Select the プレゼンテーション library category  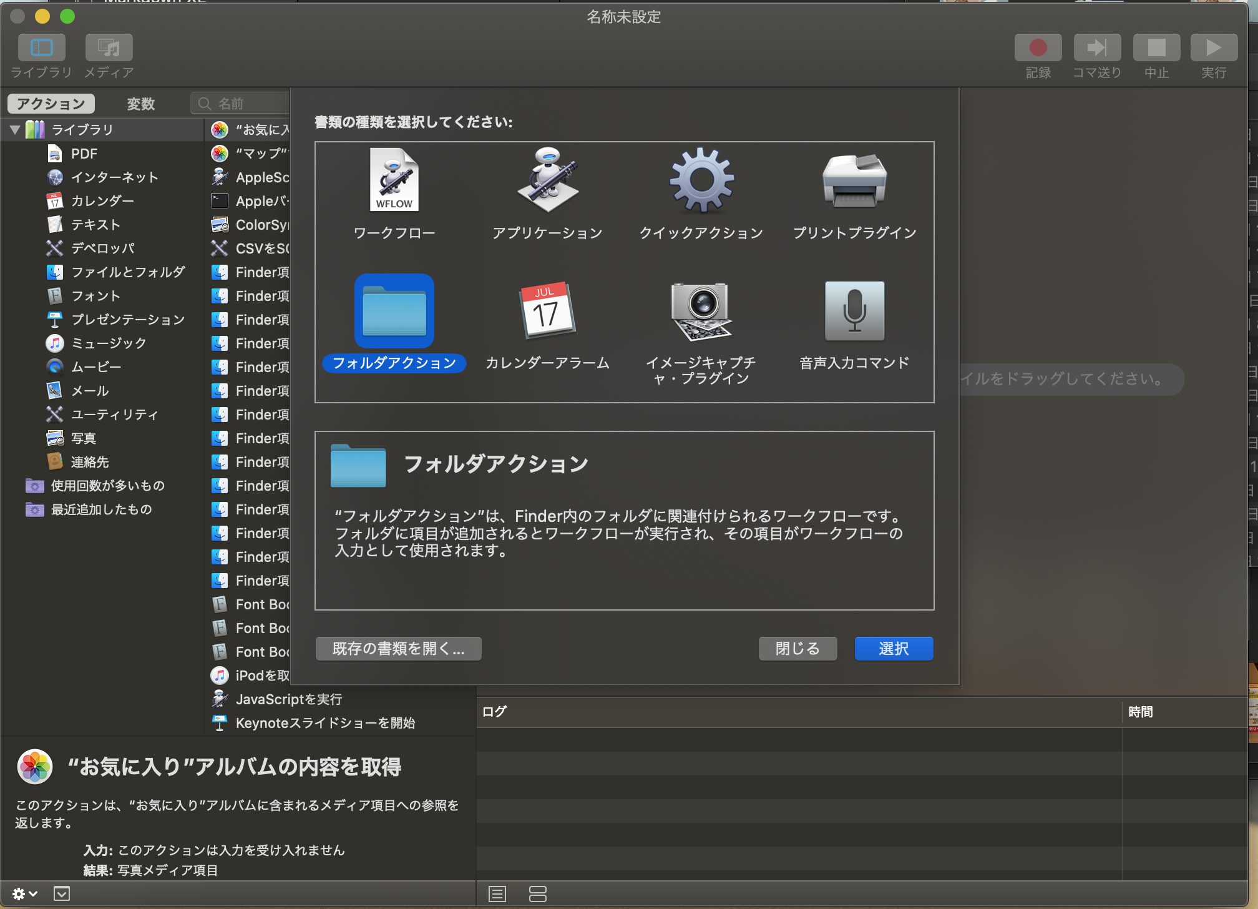[x=102, y=320]
